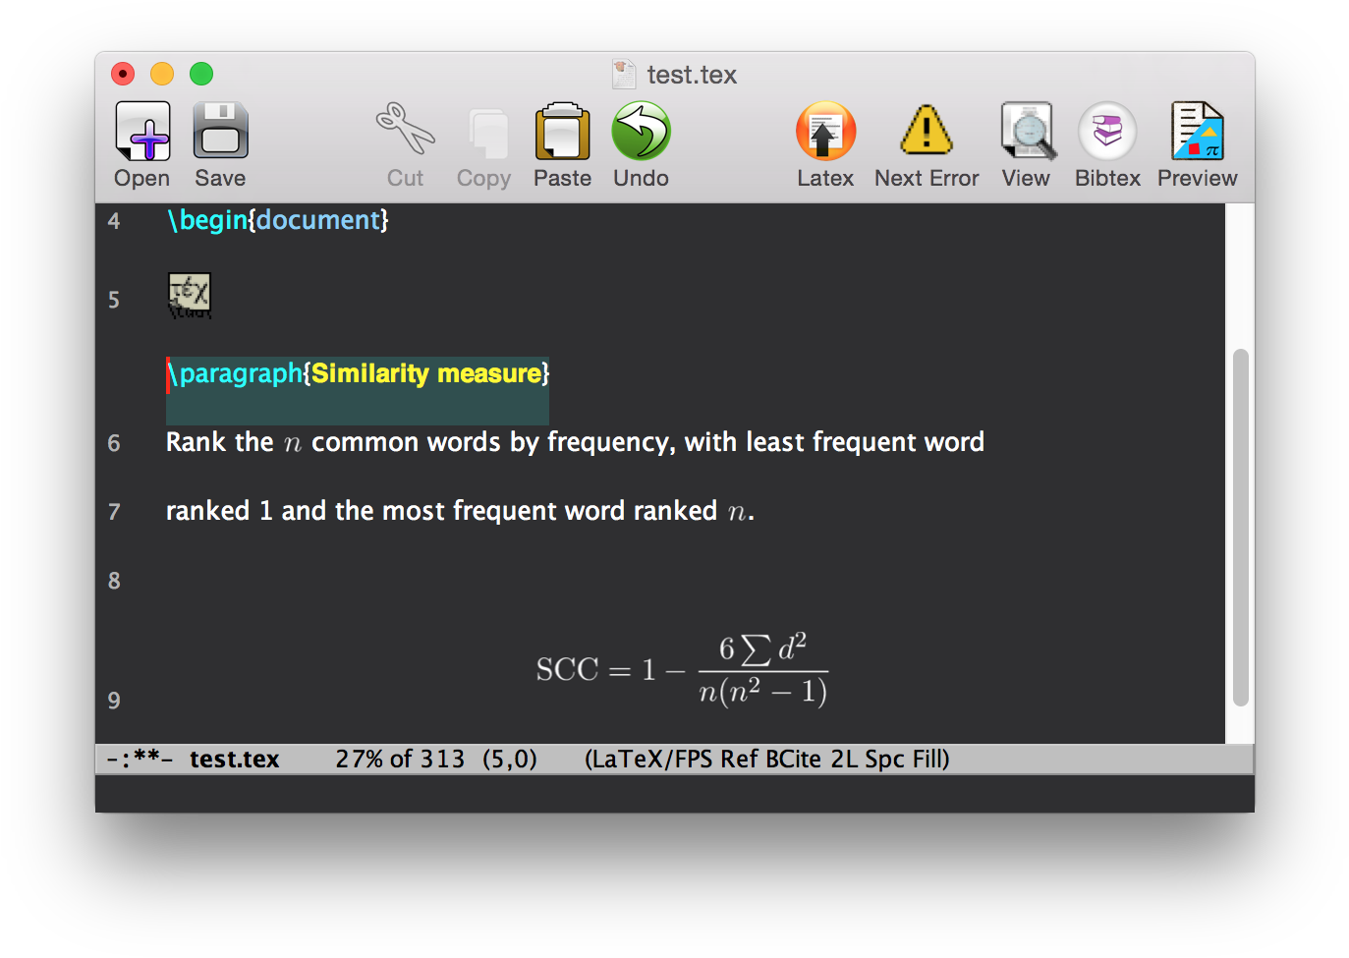View the compiled output
1349x958 pixels.
point(1025,131)
